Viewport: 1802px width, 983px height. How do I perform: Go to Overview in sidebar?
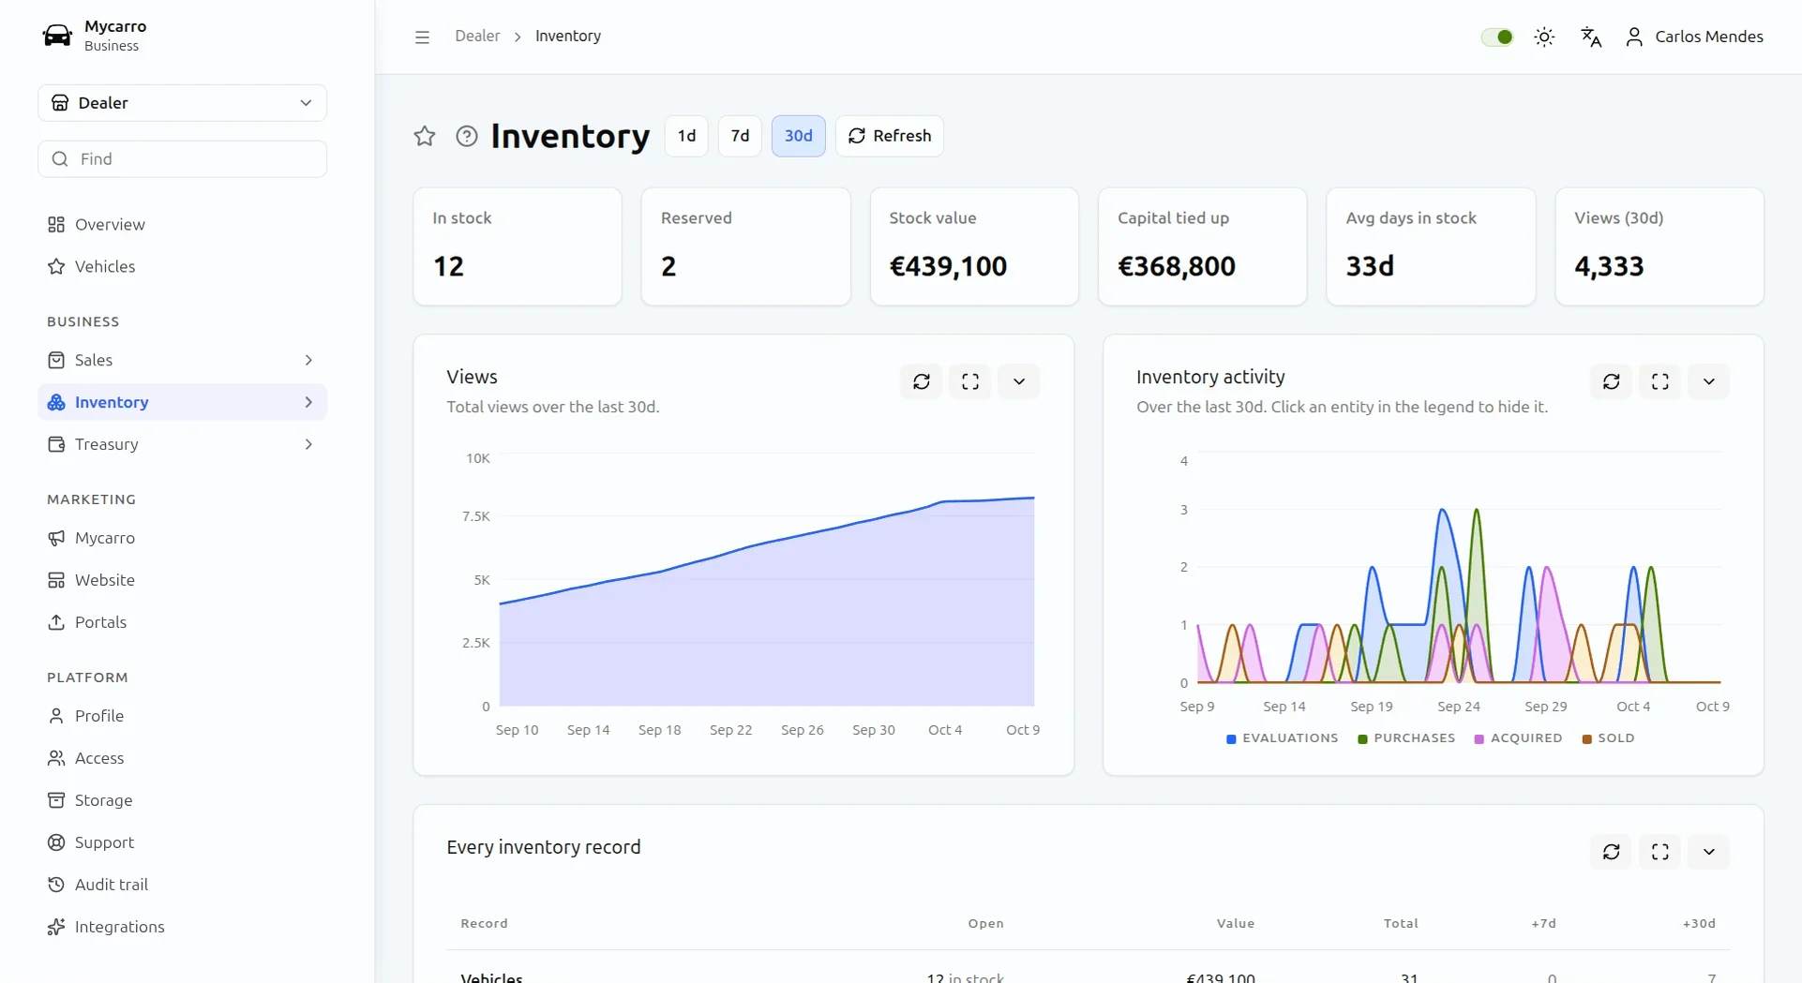[183, 225]
